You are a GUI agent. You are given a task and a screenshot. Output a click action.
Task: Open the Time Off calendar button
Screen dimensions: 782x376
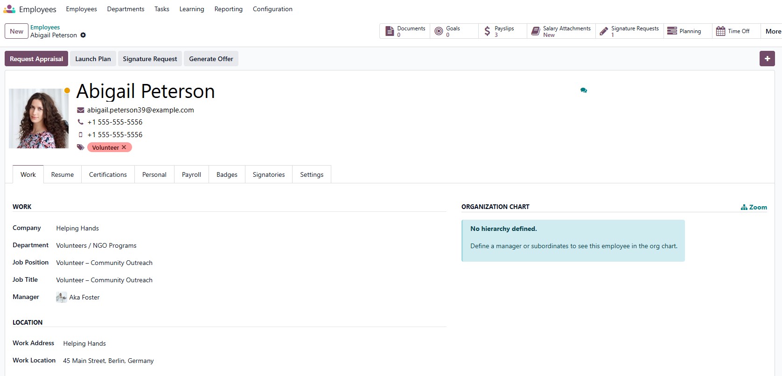736,31
